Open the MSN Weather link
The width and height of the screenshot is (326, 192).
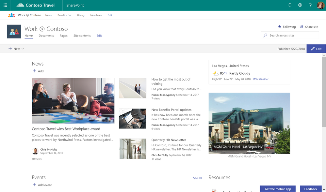[260, 79]
